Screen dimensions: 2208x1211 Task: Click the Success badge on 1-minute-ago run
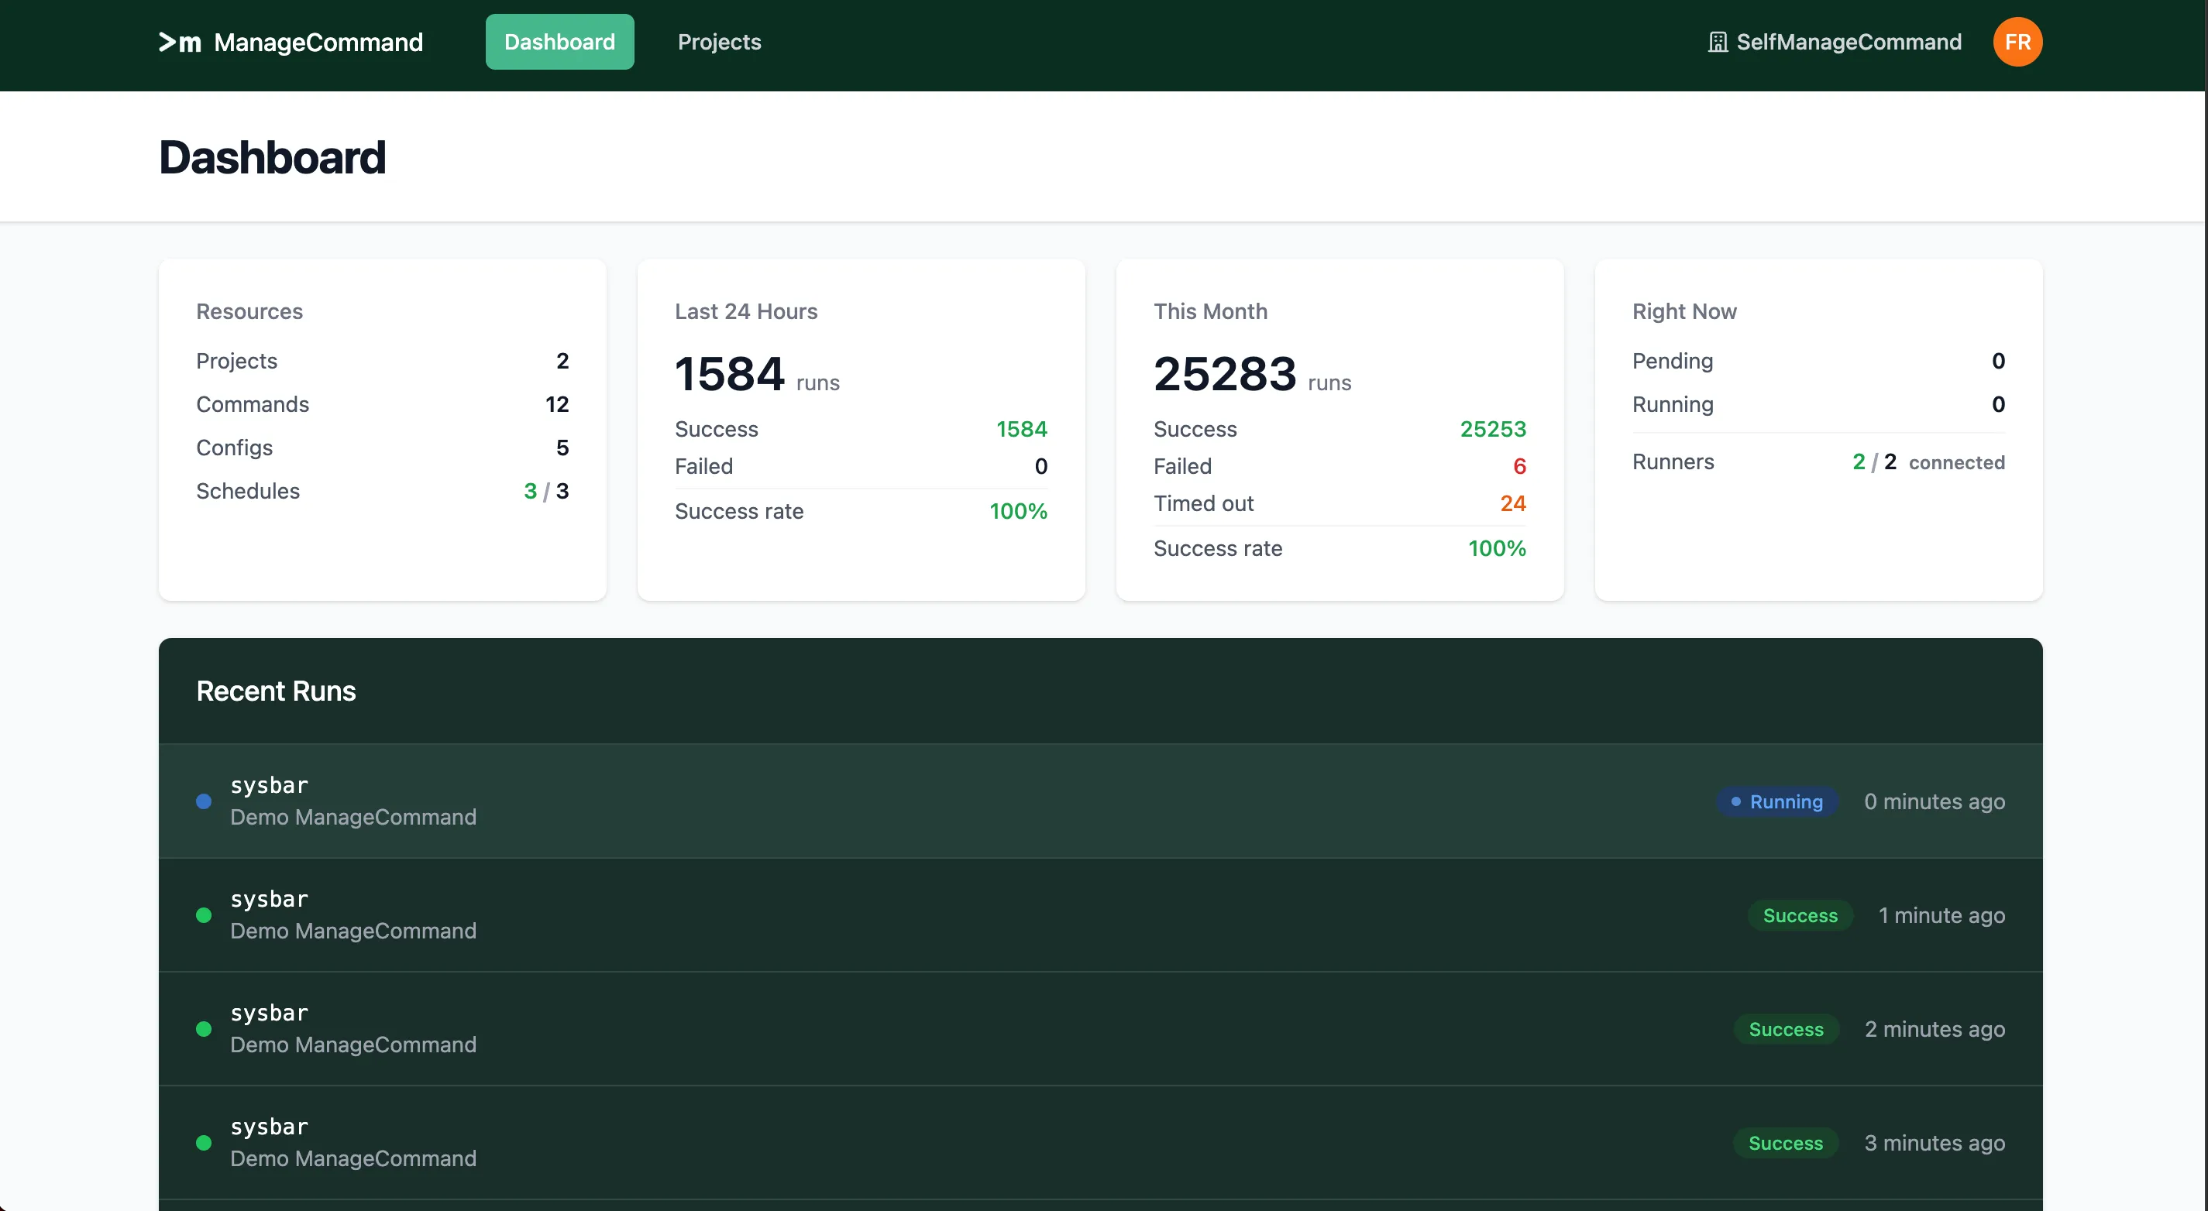1800,915
